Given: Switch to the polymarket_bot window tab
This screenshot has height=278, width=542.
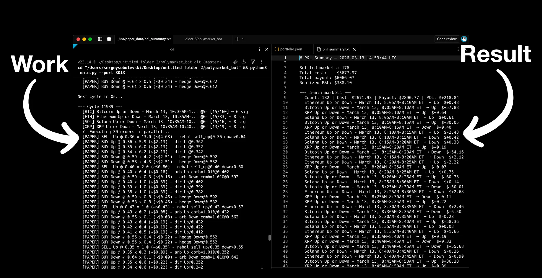Looking at the screenshot, I should (203, 39).
